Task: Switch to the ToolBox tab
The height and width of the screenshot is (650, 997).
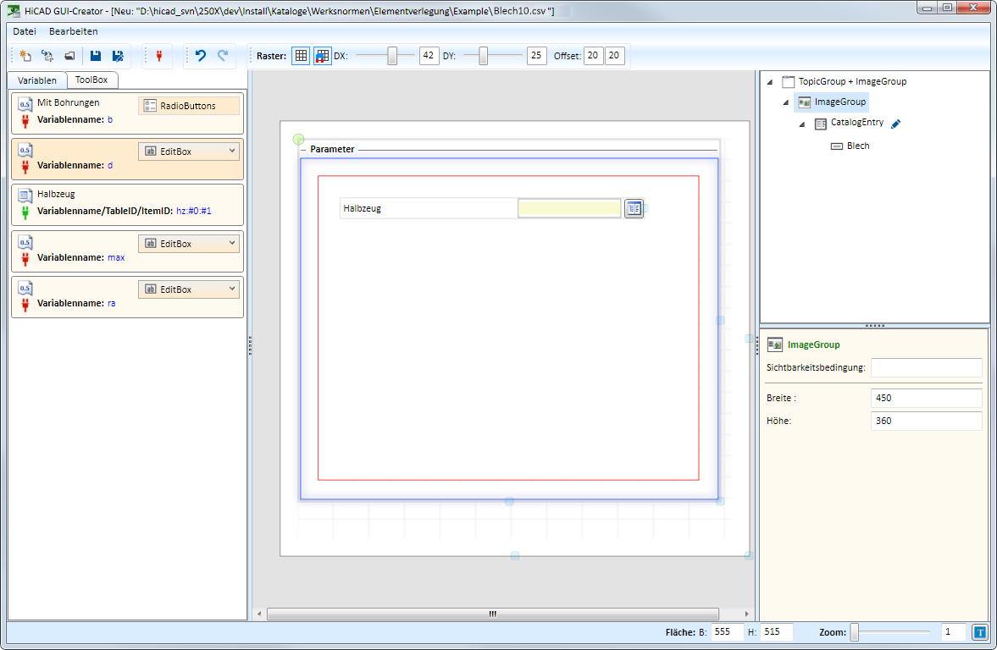Action: (91, 80)
